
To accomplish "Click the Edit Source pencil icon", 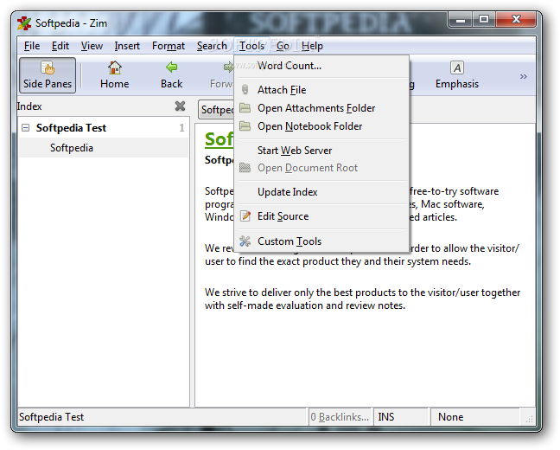I will [x=245, y=216].
